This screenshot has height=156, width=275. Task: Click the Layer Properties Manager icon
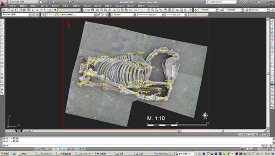[43, 15]
